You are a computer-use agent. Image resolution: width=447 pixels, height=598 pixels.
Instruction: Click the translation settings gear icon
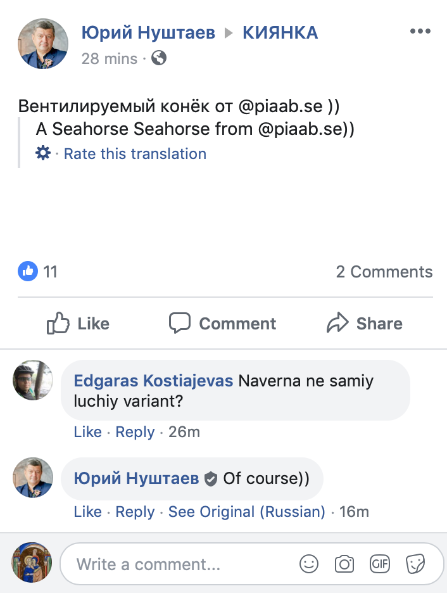click(x=43, y=153)
